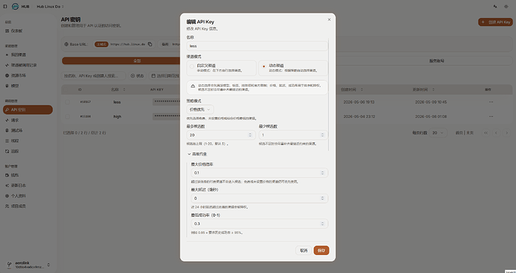Sort table by 更新时间 updated-time column

(x=423, y=90)
